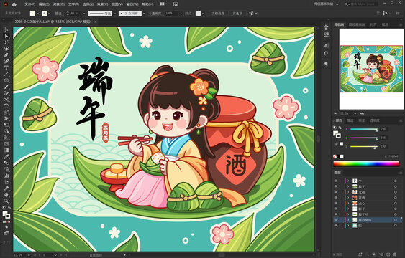This screenshot has height=258, width=405.
Task: Open the Paragraph panel icon in dock
Action: (x=326, y=64)
